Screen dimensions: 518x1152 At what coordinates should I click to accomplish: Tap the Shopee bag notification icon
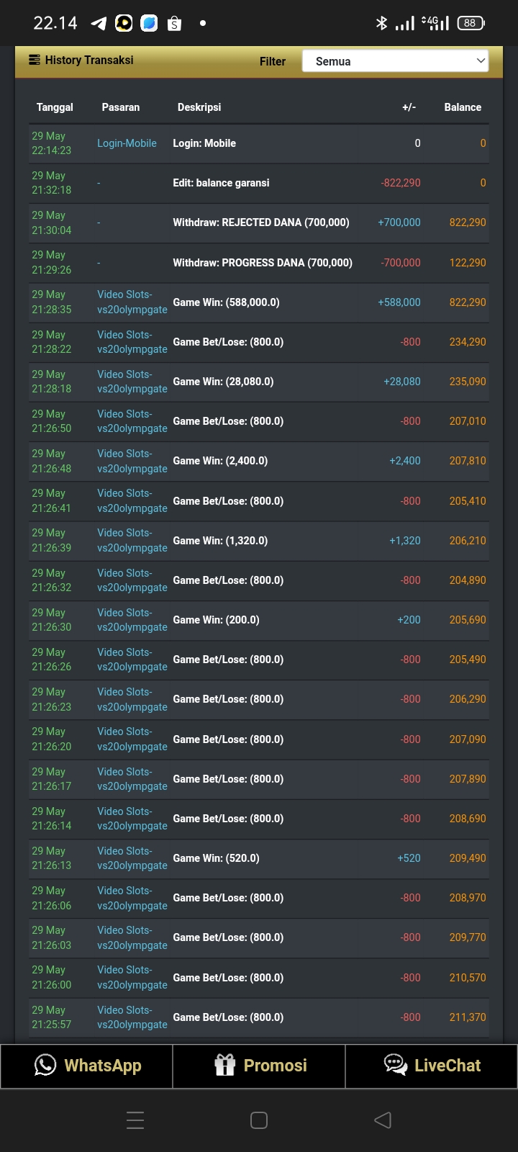coord(174,24)
